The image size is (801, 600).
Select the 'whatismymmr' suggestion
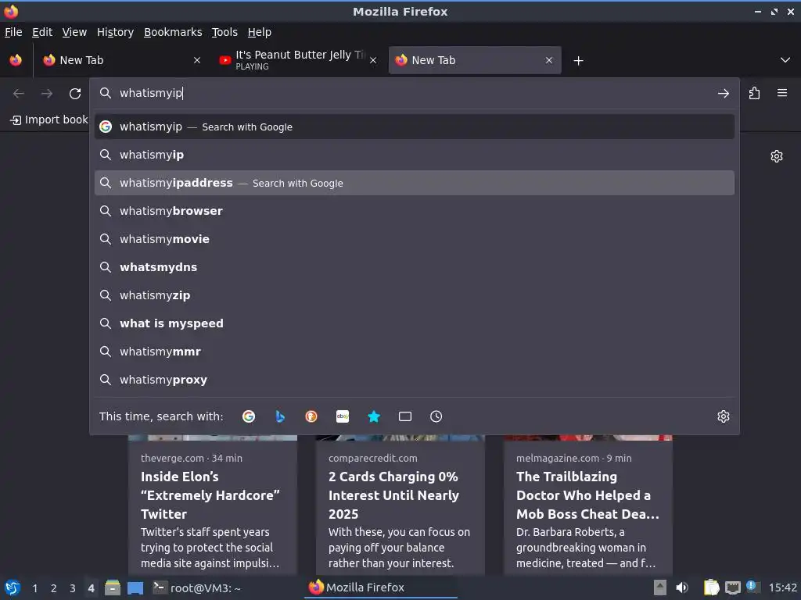coord(415,352)
